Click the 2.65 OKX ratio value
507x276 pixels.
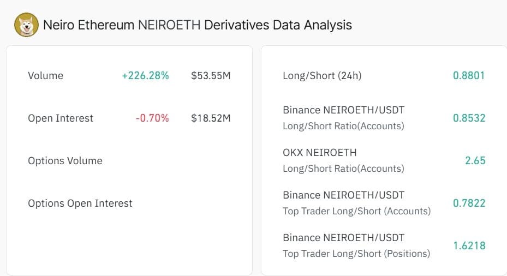pos(475,161)
